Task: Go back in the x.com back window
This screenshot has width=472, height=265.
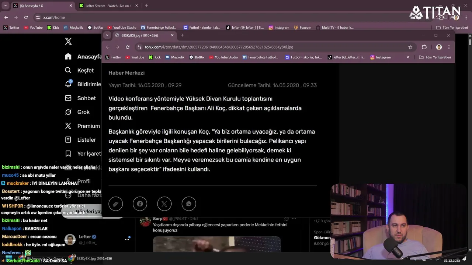Action: tap(6, 17)
